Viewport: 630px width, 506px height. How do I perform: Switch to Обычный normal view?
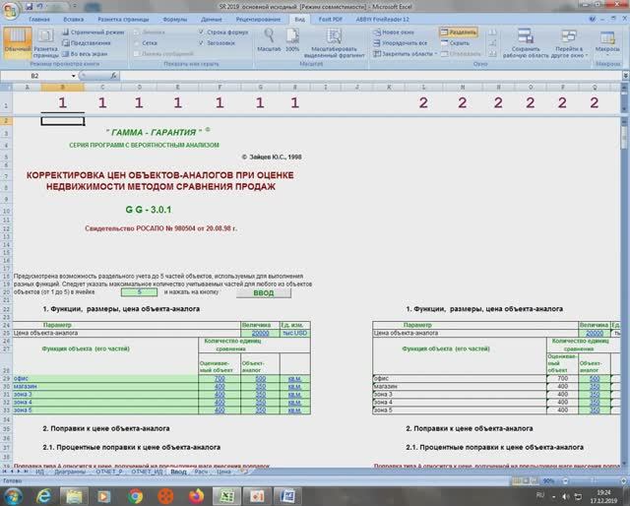tap(18, 43)
